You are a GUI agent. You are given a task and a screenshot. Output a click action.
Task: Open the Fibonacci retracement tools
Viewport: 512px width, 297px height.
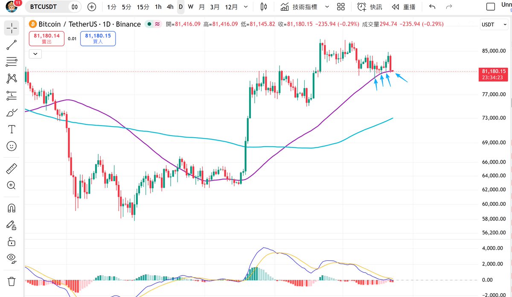point(12,62)
